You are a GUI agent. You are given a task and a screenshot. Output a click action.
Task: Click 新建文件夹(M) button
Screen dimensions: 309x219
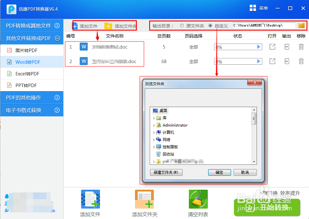click(166, 173)
